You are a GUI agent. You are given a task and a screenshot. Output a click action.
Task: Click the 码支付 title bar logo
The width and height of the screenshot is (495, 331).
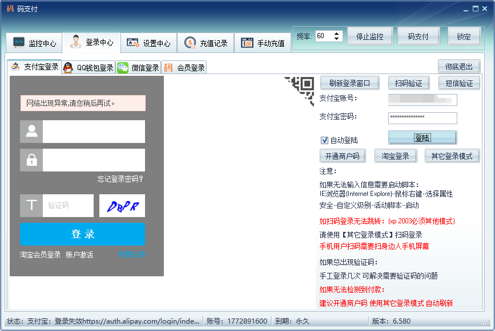tap(10, 9)
